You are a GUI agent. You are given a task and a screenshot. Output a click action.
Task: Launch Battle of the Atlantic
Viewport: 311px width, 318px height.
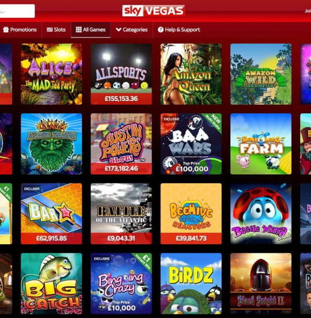click(x=121, y=214)
